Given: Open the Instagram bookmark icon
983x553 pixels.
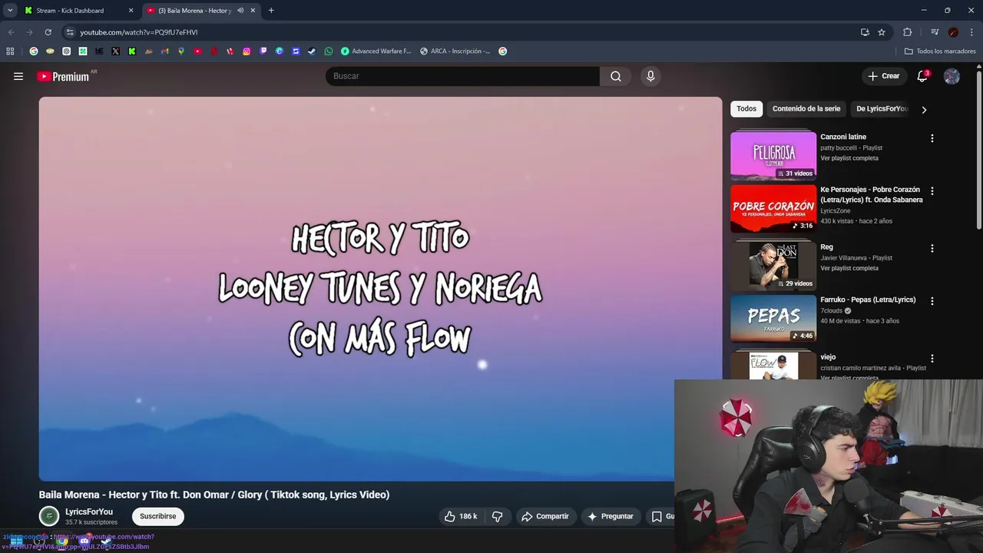Looking at the screenshot, I should pyautogui.click(x=247, y=51).
